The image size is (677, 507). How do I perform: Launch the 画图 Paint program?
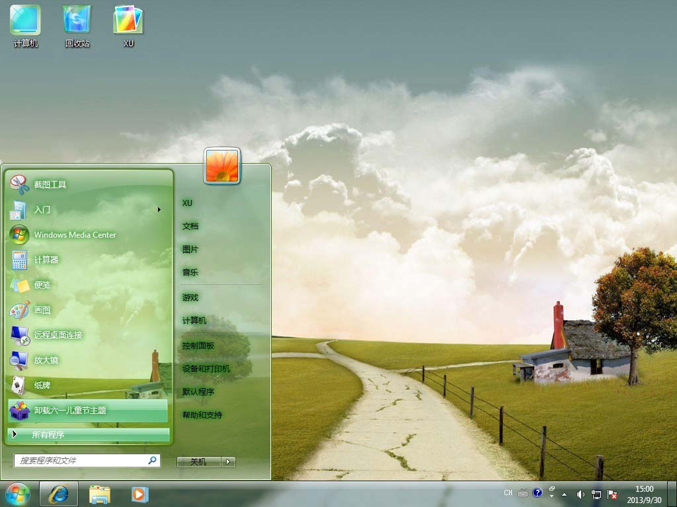coord(42,310)
